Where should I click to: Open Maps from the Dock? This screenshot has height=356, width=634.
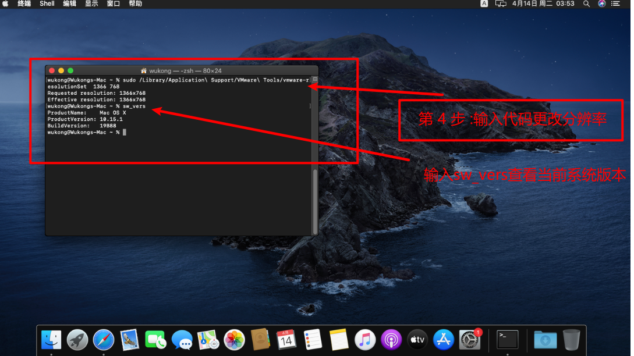pyautogui.click(x=208, y=339)
